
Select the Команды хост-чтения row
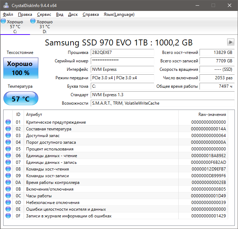[116, 169]
